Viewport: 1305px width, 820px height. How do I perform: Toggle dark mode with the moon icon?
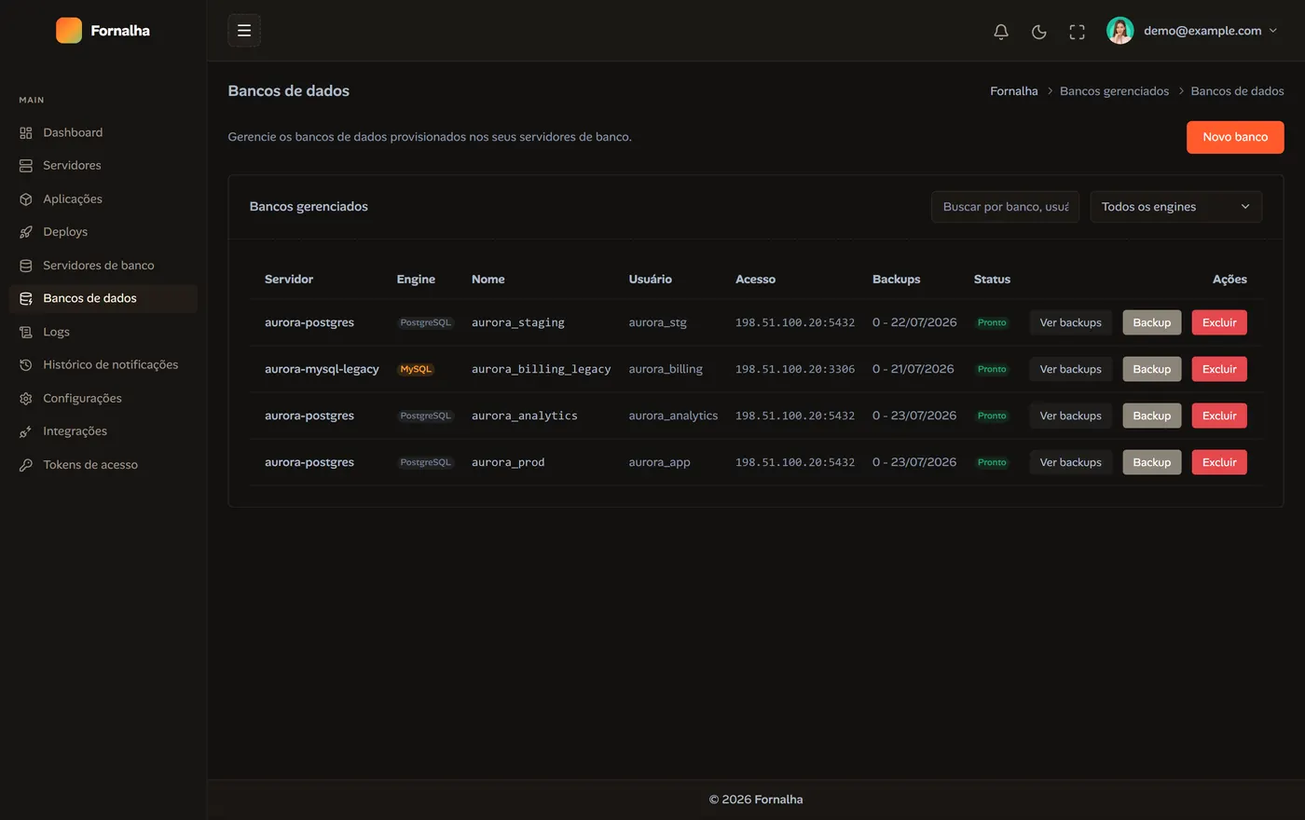click(1039, 32)
